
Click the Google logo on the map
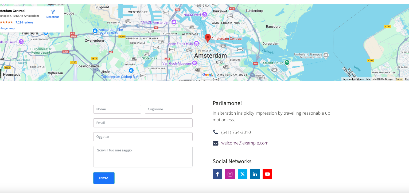pos(208,75)
